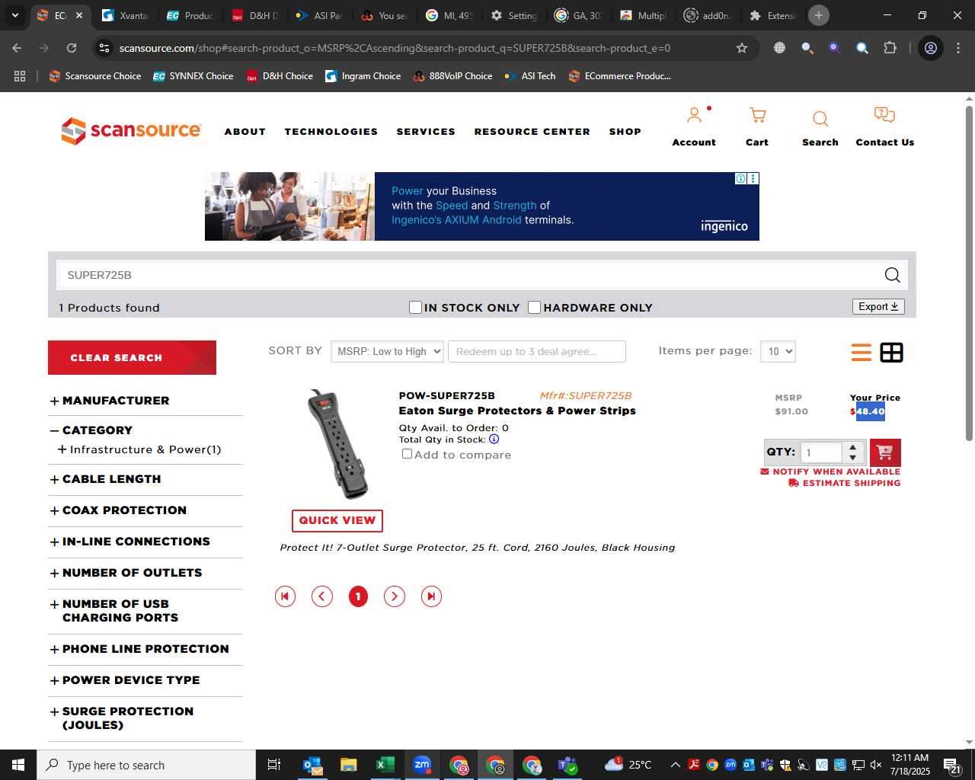The image size is (975, 780).
Task: Open the Chrome profile icon
Action: coord(931,48)
